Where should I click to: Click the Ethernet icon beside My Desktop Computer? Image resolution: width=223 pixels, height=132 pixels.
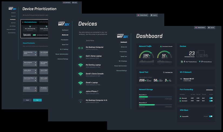click(81, 48)
